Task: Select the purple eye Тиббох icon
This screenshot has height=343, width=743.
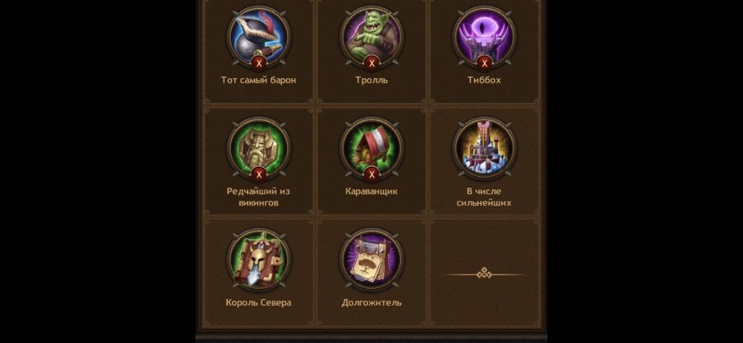Action: coord(484,36)
